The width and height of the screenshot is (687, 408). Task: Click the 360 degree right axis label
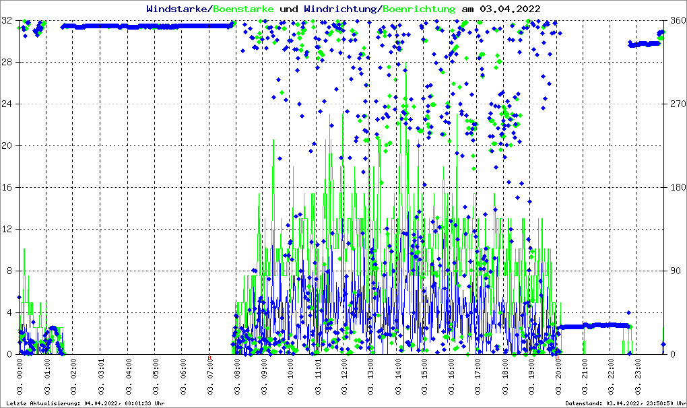point(676,20)
